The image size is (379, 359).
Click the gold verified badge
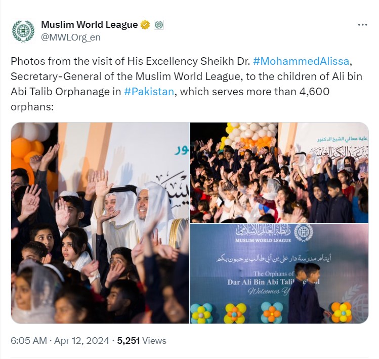click(145, 25)
